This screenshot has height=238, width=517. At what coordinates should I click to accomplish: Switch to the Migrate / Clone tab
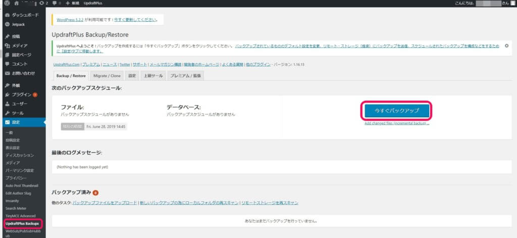coord(108,76)
